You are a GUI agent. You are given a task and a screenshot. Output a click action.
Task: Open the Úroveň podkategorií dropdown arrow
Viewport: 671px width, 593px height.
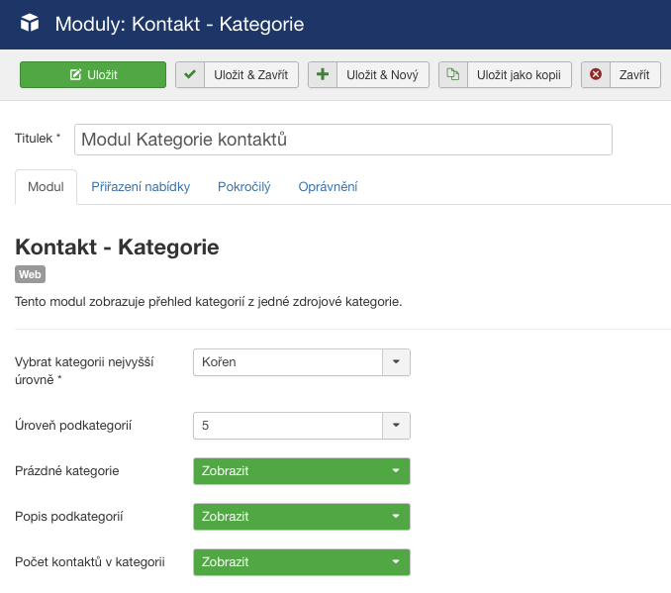(396, 426)
